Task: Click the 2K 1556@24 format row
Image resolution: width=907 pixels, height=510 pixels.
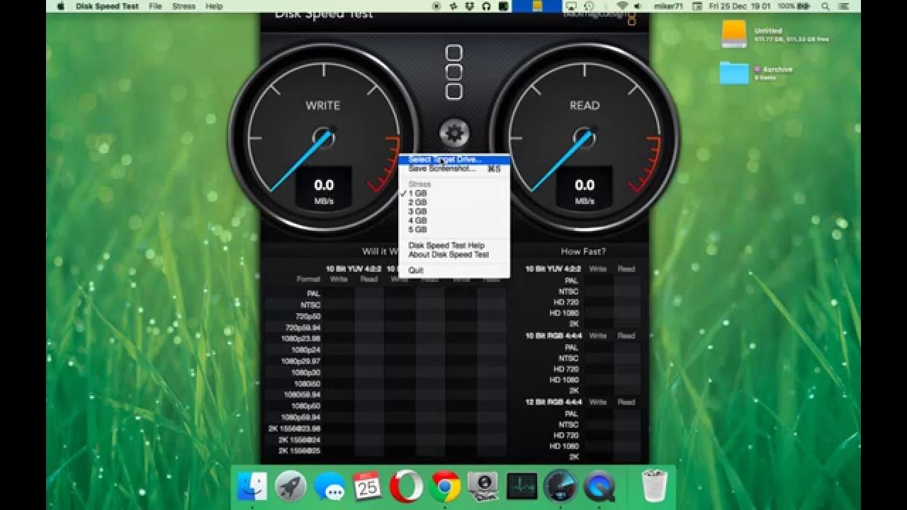Action: (386, 439)
